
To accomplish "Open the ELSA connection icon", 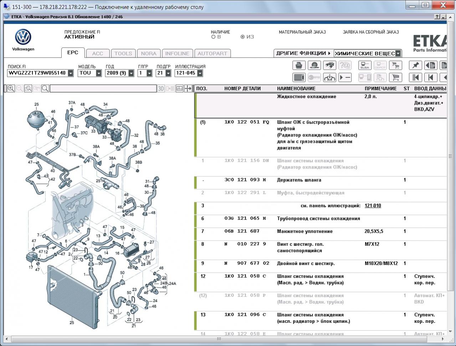I will click(x=365, y=65).
